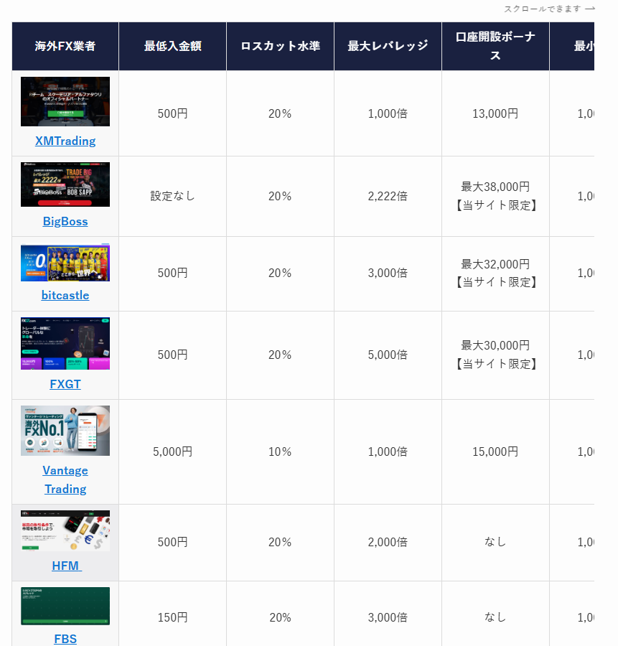This screenshot has width=618, height=646.
Task: Click the HFM banner thumbnail
Action: tap(65, 530)
